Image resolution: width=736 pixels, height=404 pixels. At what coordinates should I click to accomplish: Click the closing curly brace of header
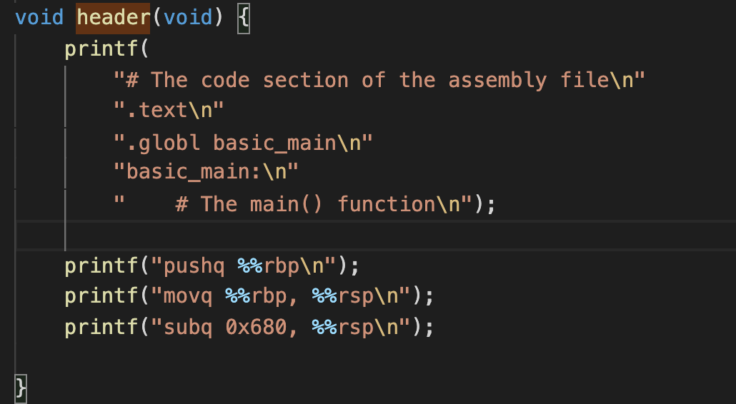tap(21, 388)
